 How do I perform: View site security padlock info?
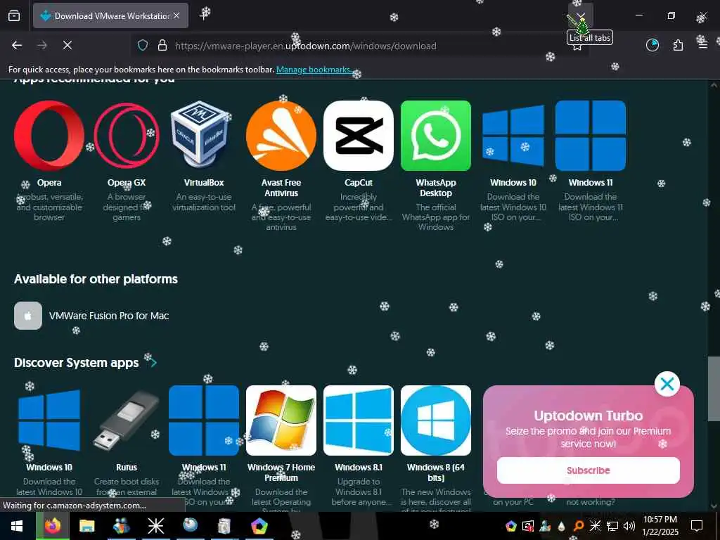(162, 46)
